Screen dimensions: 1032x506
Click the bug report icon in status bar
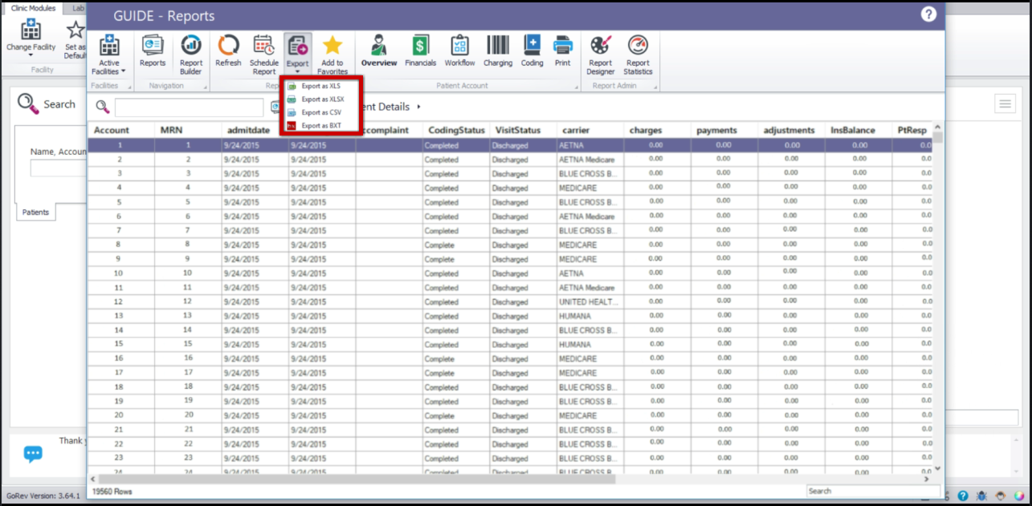pos(981,496)
